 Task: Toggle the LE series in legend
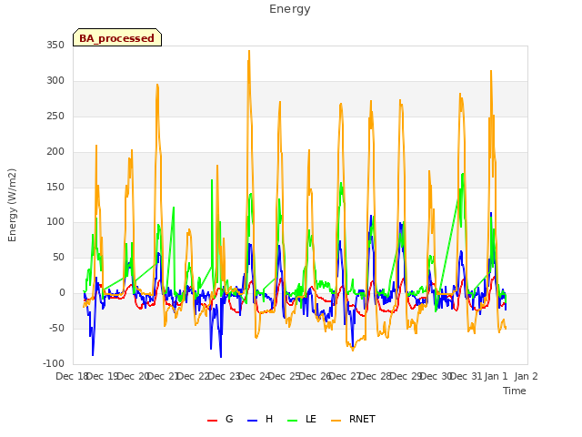click(302, 419)
